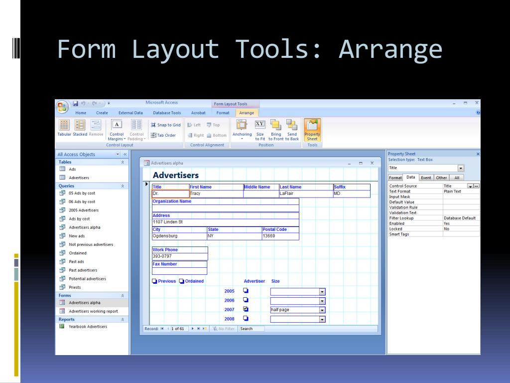Switch to the External Data ribbon tab
Screen dimensions: 510x383
coord(130,113)
